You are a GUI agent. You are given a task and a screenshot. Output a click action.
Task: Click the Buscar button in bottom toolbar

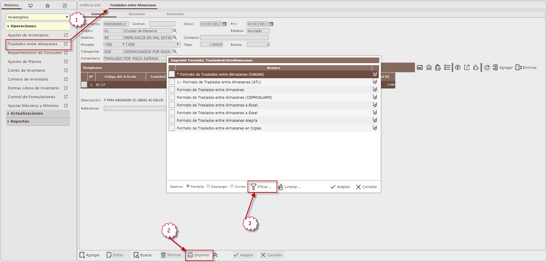click(143, 255)
